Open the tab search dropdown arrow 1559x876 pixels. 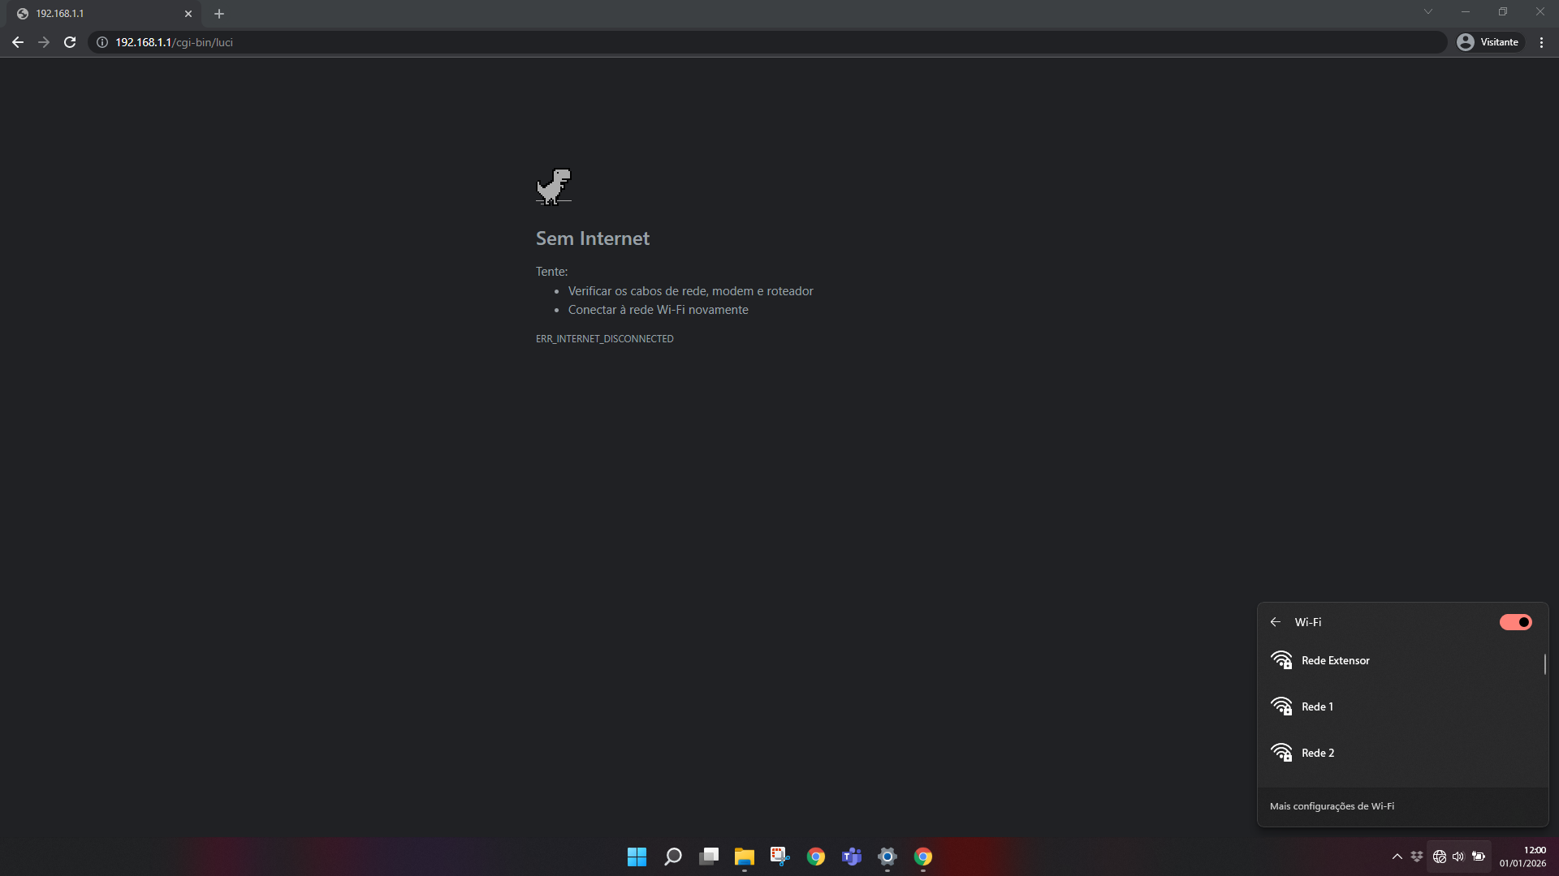(x=1427, y=12)
